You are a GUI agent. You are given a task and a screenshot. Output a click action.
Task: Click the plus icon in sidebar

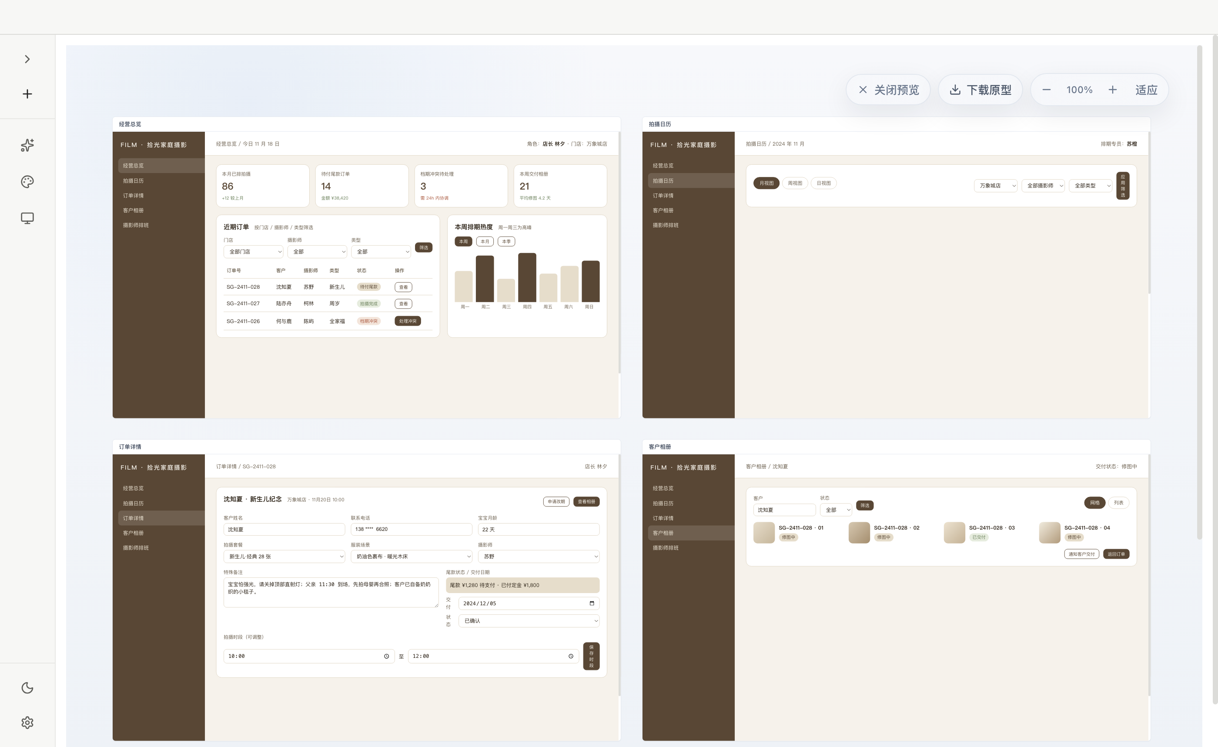(27, 94)
